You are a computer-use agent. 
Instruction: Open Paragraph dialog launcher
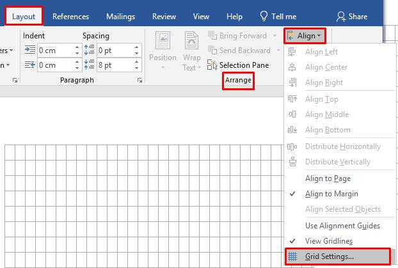[x=139, y=81]
